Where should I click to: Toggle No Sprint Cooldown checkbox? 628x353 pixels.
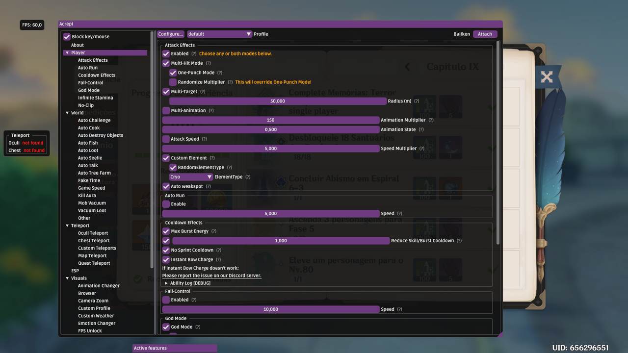pos(166,250)
